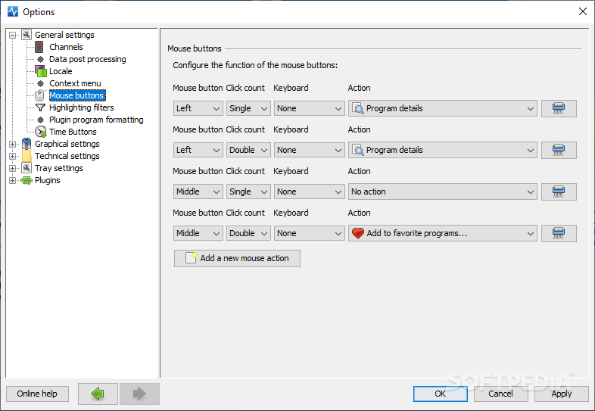Expand the Technical settings tree node

coord(13,157)
